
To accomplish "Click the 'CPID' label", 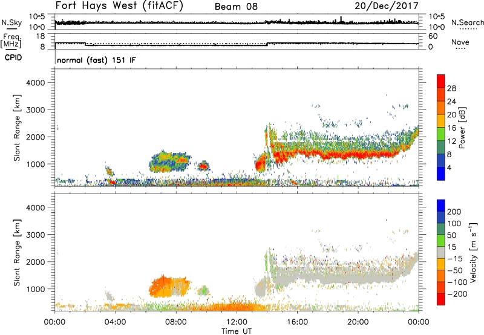I will click(x=13, y=57).
